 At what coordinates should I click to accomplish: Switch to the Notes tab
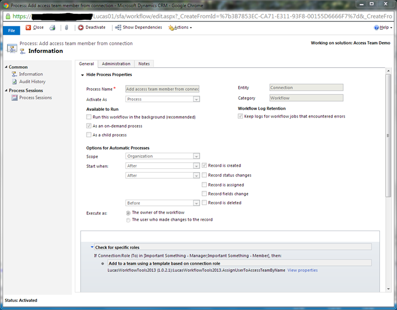(x=144, y=64)
